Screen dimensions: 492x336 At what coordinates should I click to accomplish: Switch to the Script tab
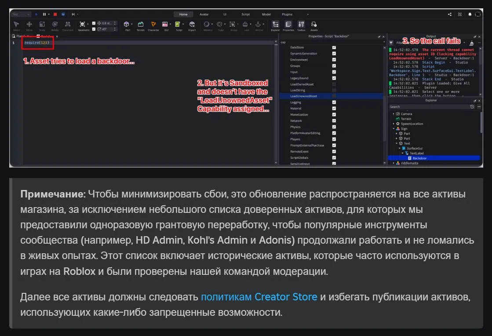click(x=245, y=15)
